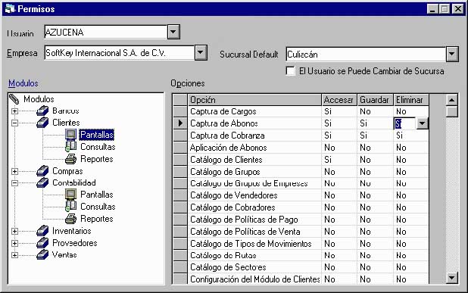Click Eliminar cell for Captura de Cobranza

411,136
